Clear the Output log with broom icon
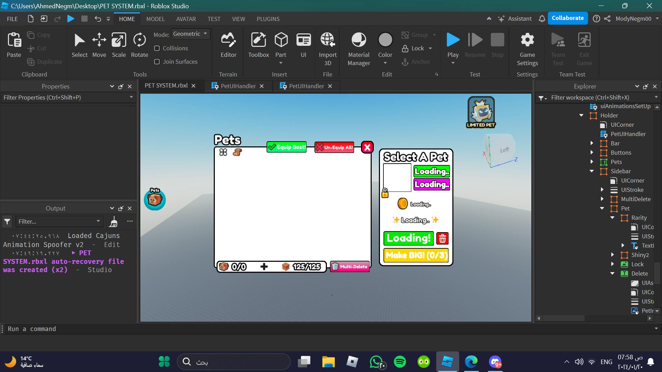This screenshot has height=372, width=662. (x=113, y=221)
